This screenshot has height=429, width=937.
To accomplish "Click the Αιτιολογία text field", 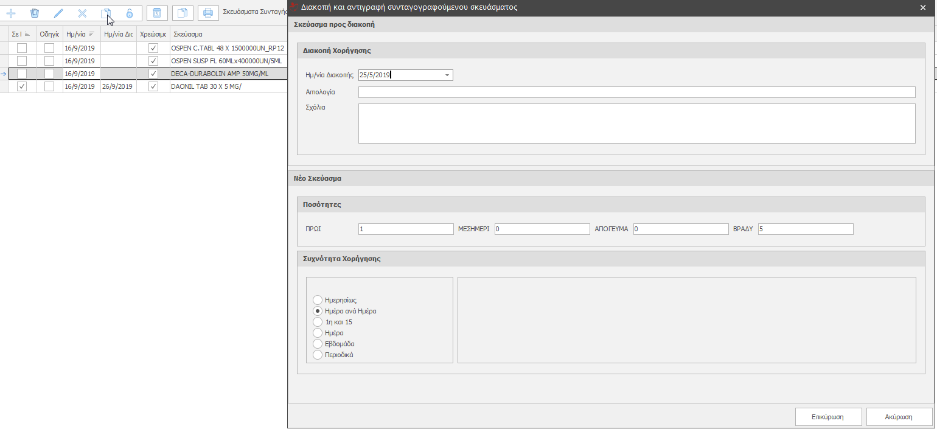I will point(636,92).
